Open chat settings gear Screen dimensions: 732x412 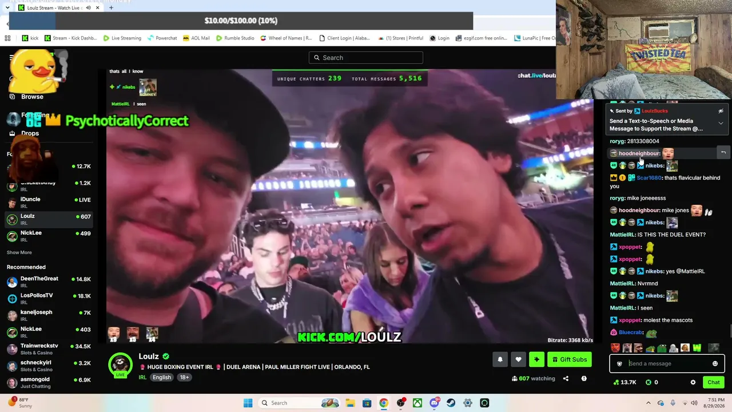(x=693, y=382)
